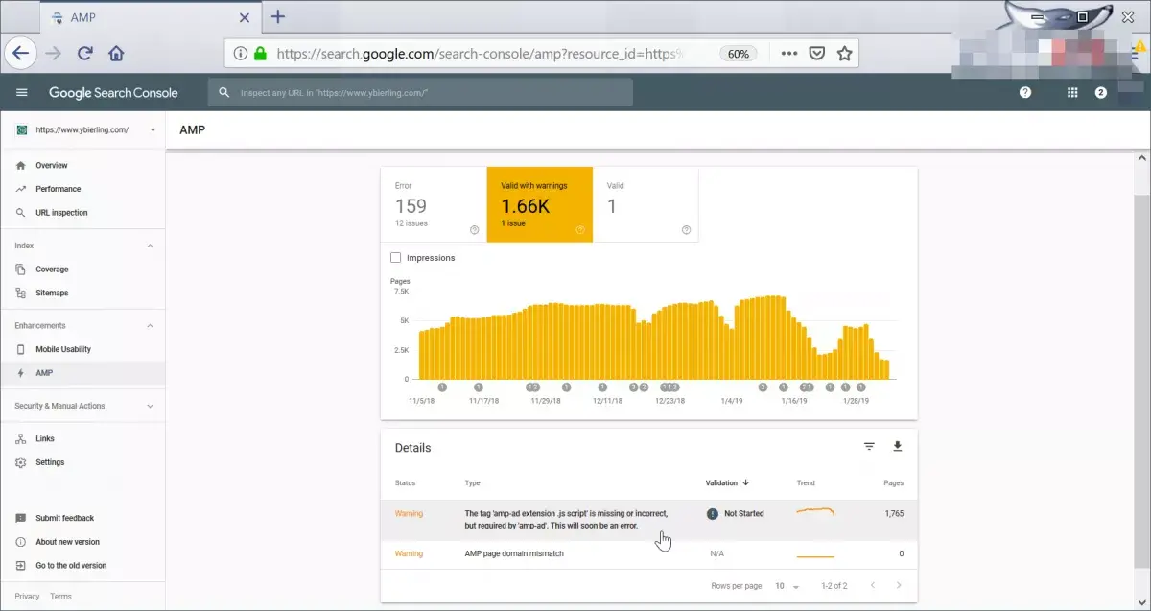Go to next page of results

pyautogui.click(x=899, y=585)
